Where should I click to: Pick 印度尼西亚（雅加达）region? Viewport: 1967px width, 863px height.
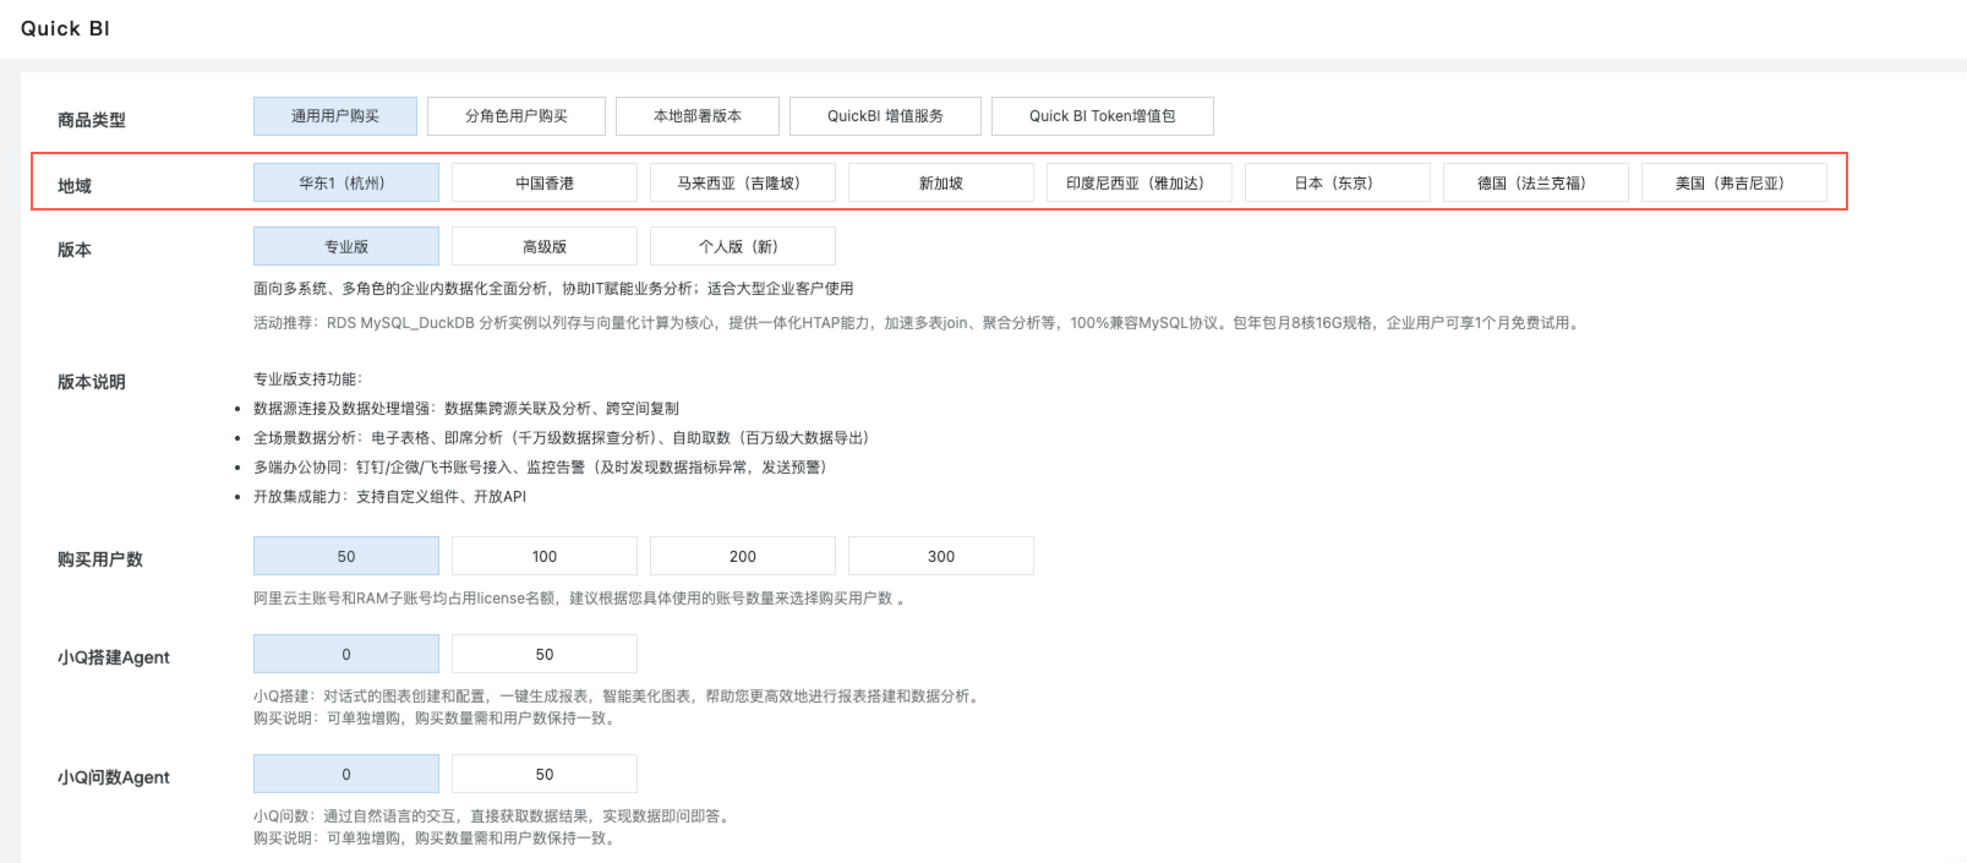(1138, 182)
